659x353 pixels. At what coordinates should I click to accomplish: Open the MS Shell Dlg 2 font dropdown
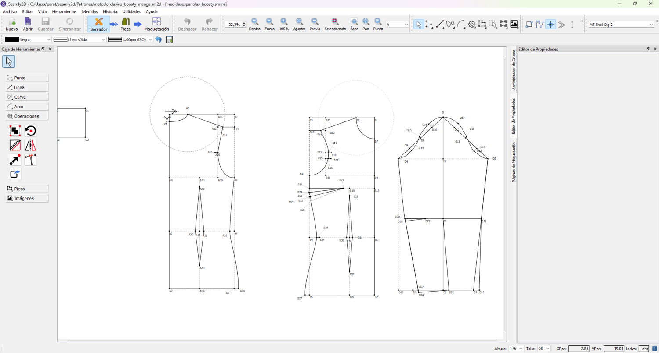(x=621, y=25)
